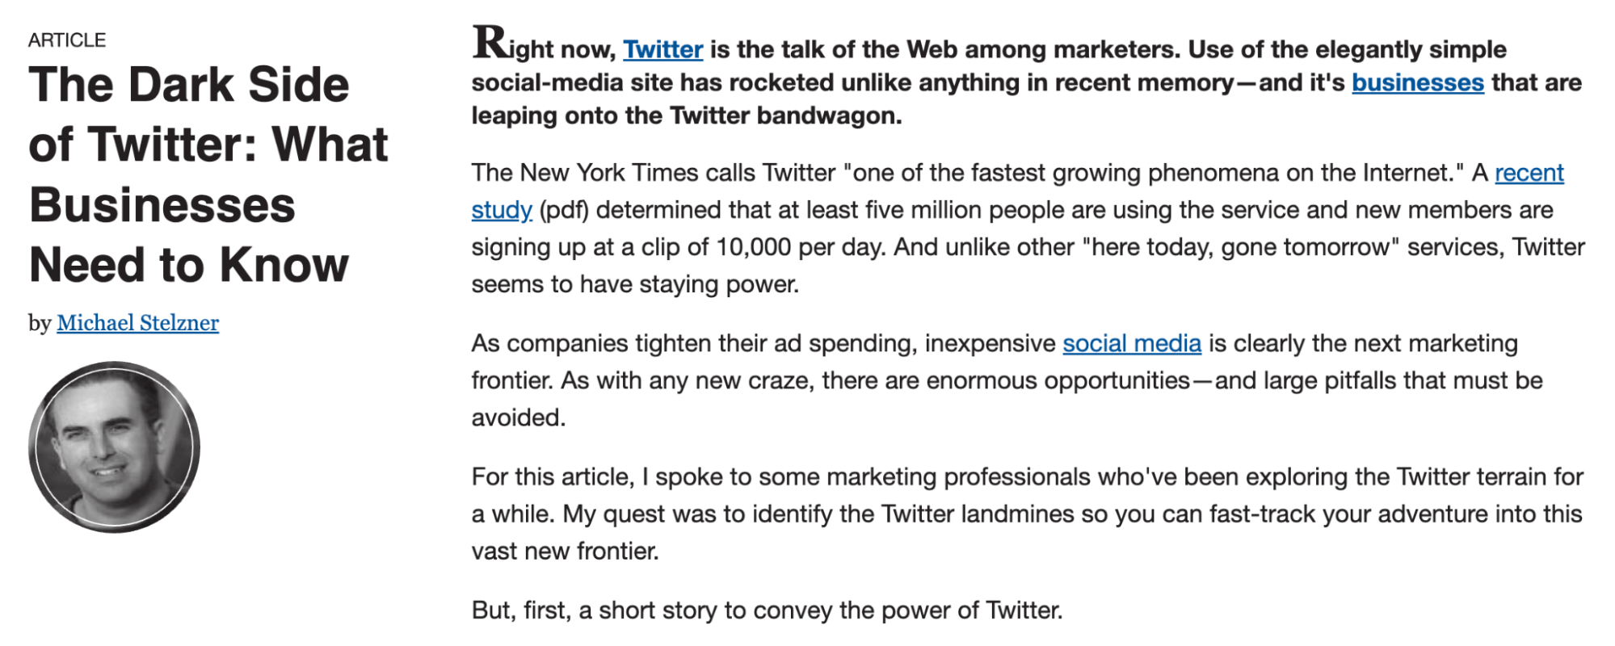Click the ARTICLE label above the headline
The width and height of the screenshot is (1615, 646).
tap(67, 40)
